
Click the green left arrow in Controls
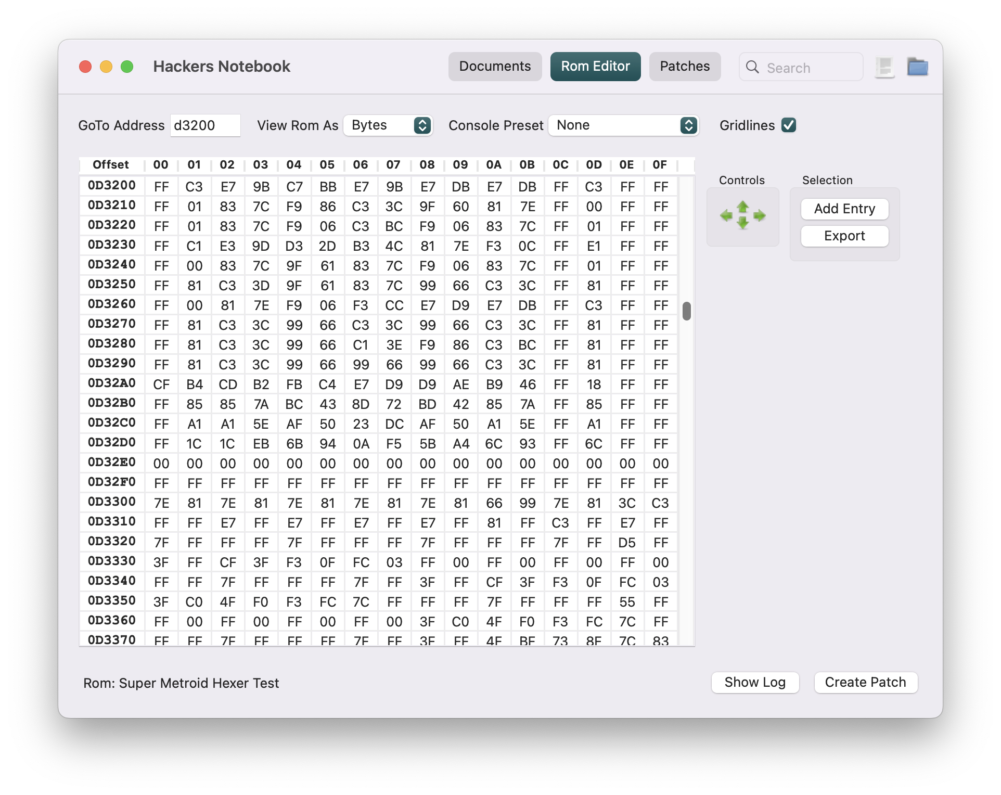point(726,215)
